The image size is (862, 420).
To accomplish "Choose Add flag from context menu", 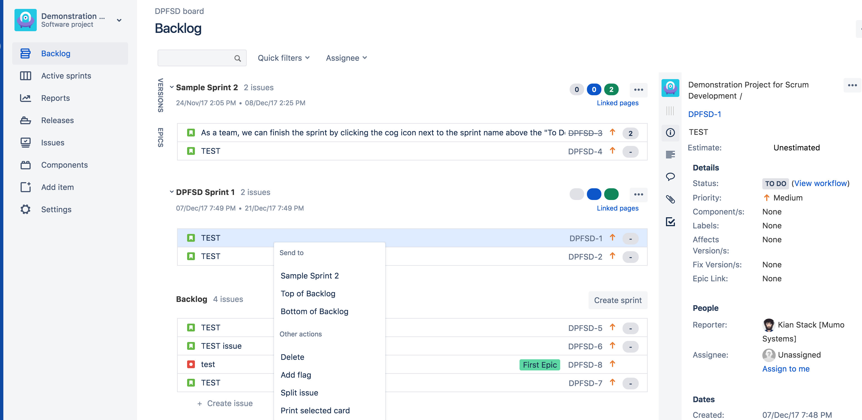I will pos(295,375).
